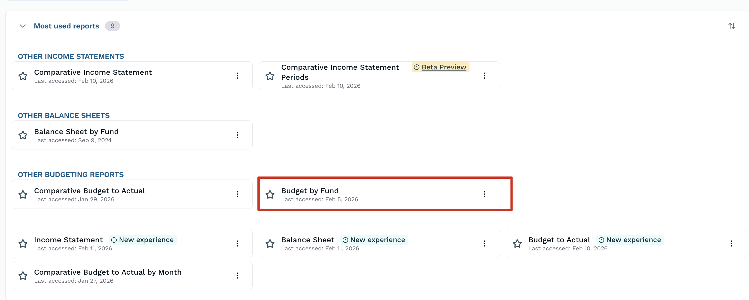Collapse the Most used reports section

(x=22, y=26)
